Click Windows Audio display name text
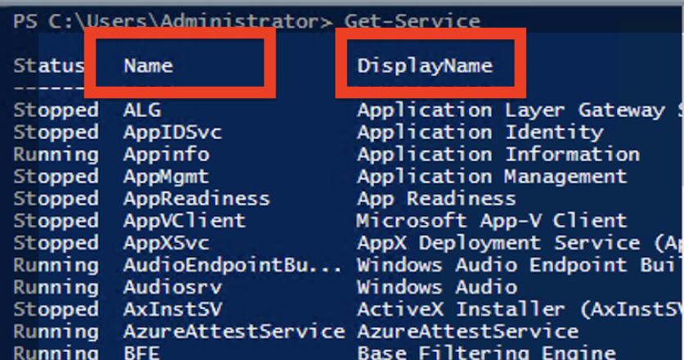Image resolution: width=684 pixels, height=360 pixels. pos(436,287)
